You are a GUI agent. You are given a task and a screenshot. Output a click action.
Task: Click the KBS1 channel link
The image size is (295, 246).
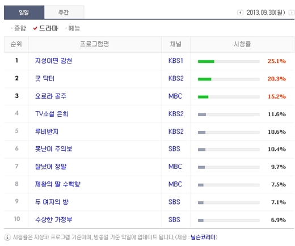pos(176,61)
